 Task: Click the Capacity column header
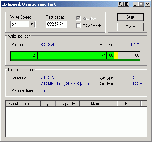[68, 104]
